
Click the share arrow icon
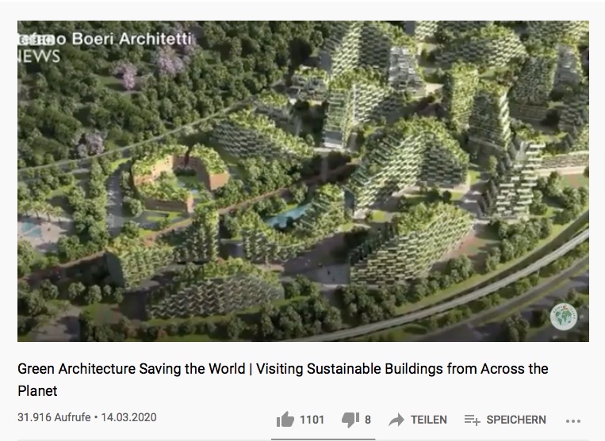(x=396, y=420)
